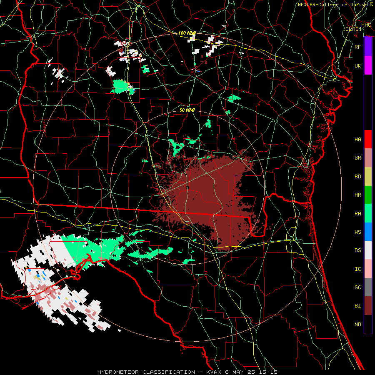Click the GR legend color swatch
375x375 pixels.
368,158
